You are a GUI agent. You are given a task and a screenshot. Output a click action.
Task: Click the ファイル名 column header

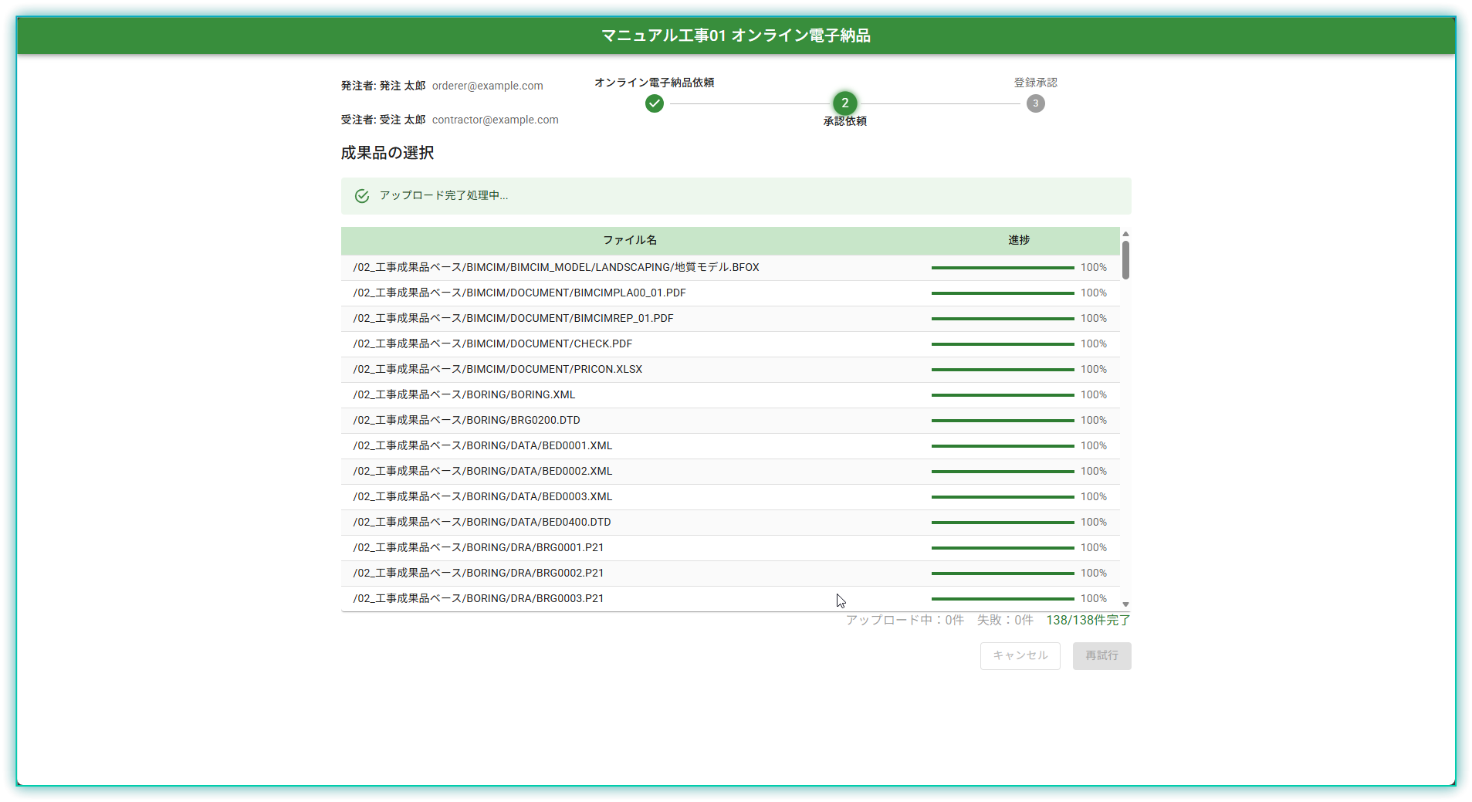point(630,240)
